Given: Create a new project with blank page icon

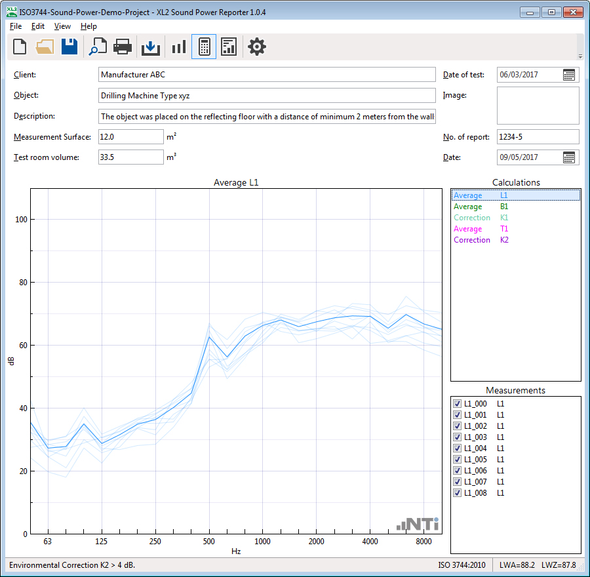Looking at the screenshot, I should (20, 47).
